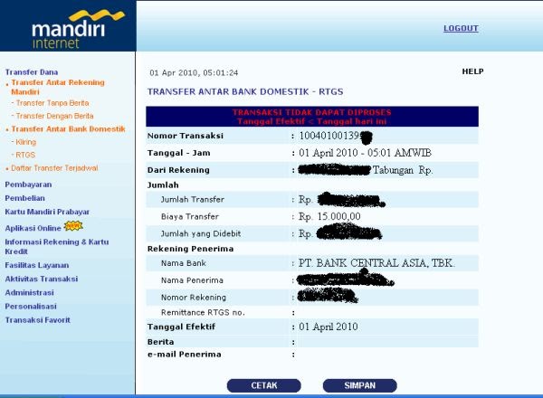Screen dimensions: 543x398
Task: Save the transaction with SIMPAN button
Action: pos(360,385)
